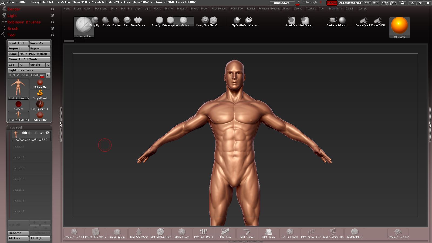The image size is (432, 243).
Task: Toggle the SubTool eye visibility icon
Action: (47, 133)
